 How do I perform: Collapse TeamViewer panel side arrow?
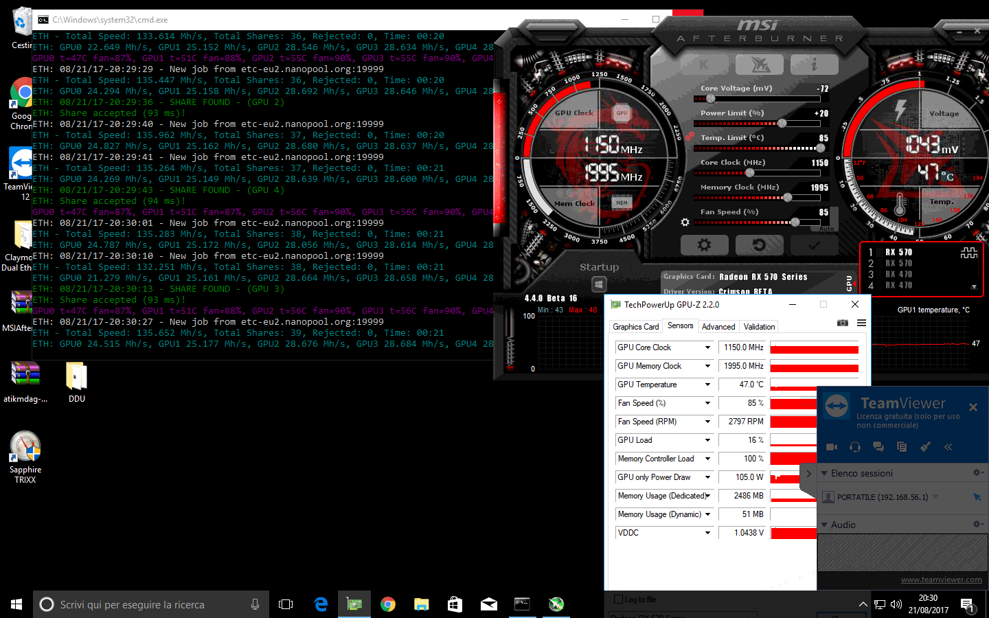[x=808, y=473]
